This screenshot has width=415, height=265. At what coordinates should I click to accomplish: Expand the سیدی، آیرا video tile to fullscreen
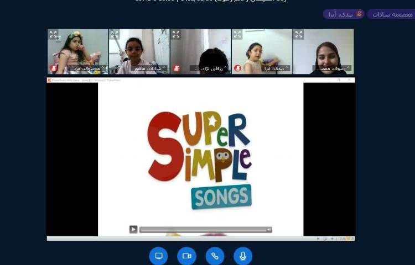coord(237,35)
